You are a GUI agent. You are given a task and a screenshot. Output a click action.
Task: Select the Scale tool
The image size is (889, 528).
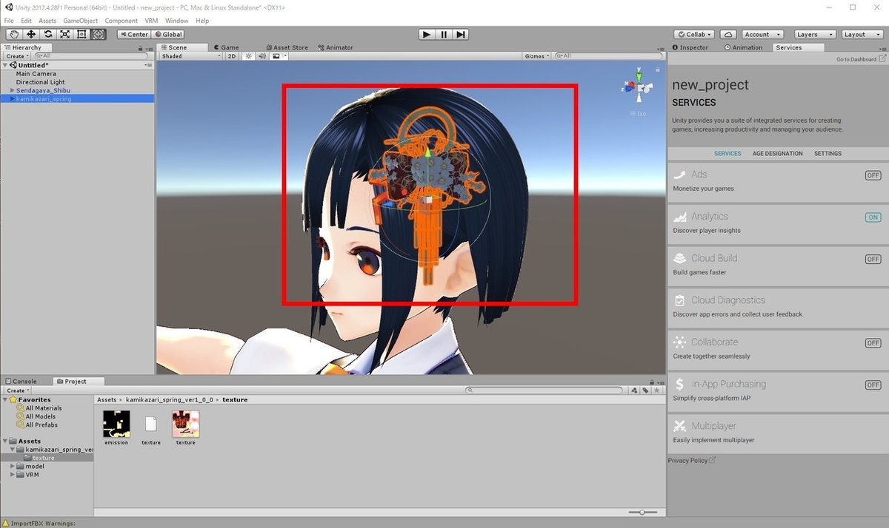[x=65, y=34]
